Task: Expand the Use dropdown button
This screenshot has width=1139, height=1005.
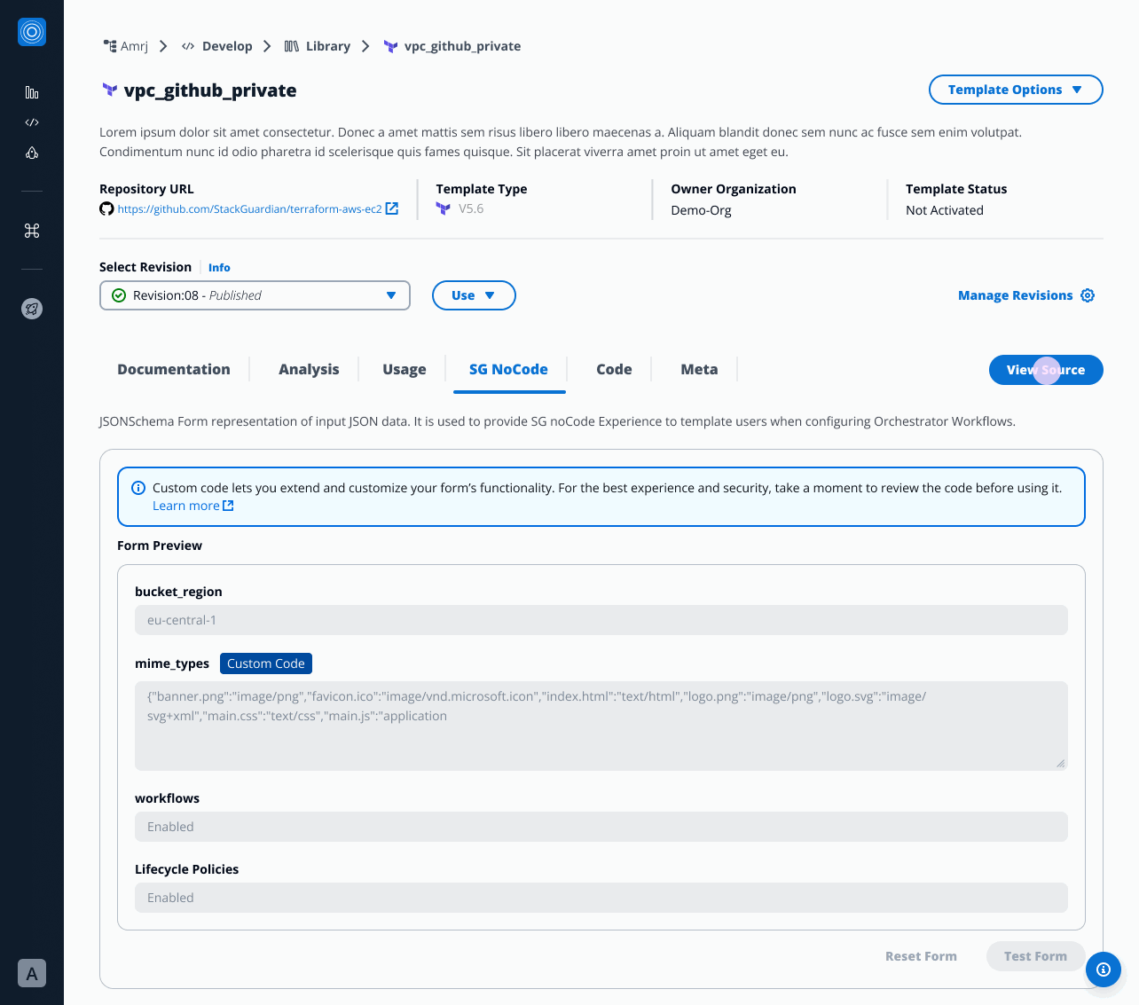Action: [473, 295]
